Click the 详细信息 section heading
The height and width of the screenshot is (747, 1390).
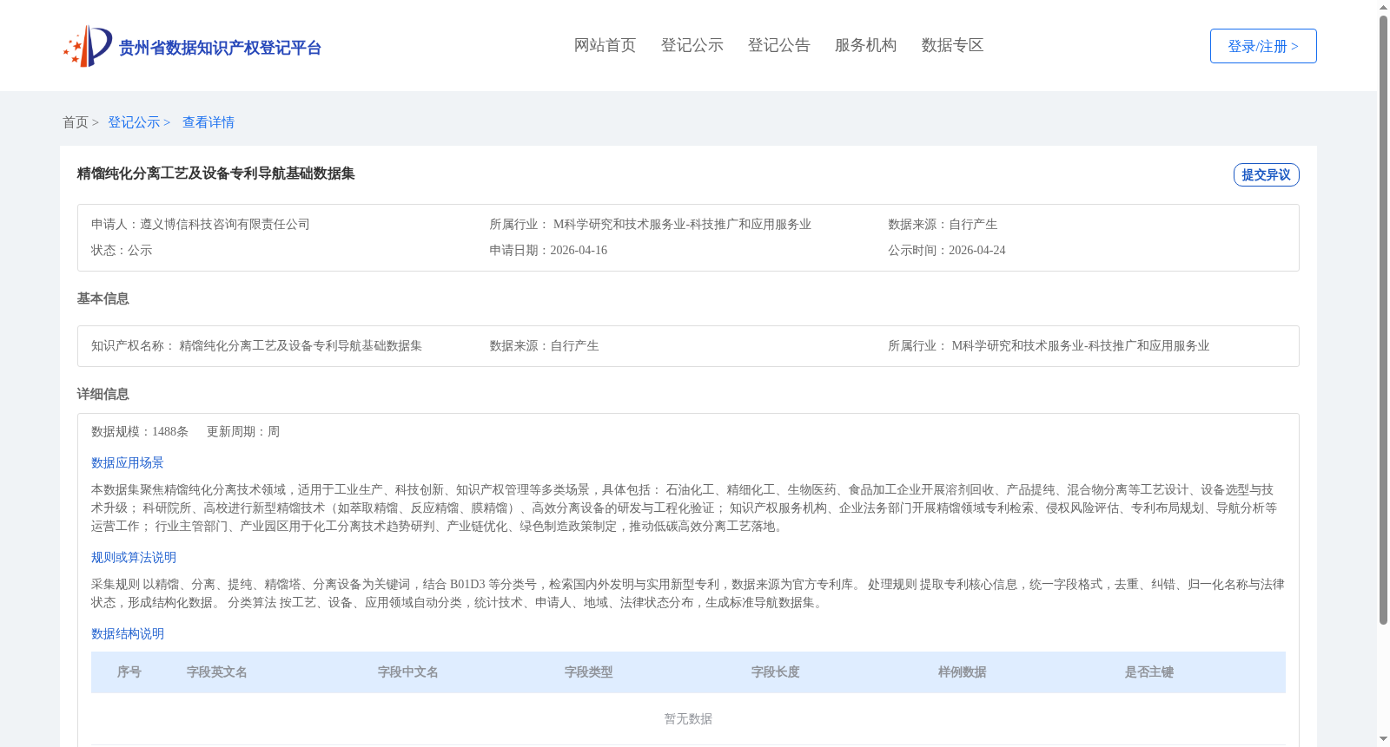pos(103,394)
